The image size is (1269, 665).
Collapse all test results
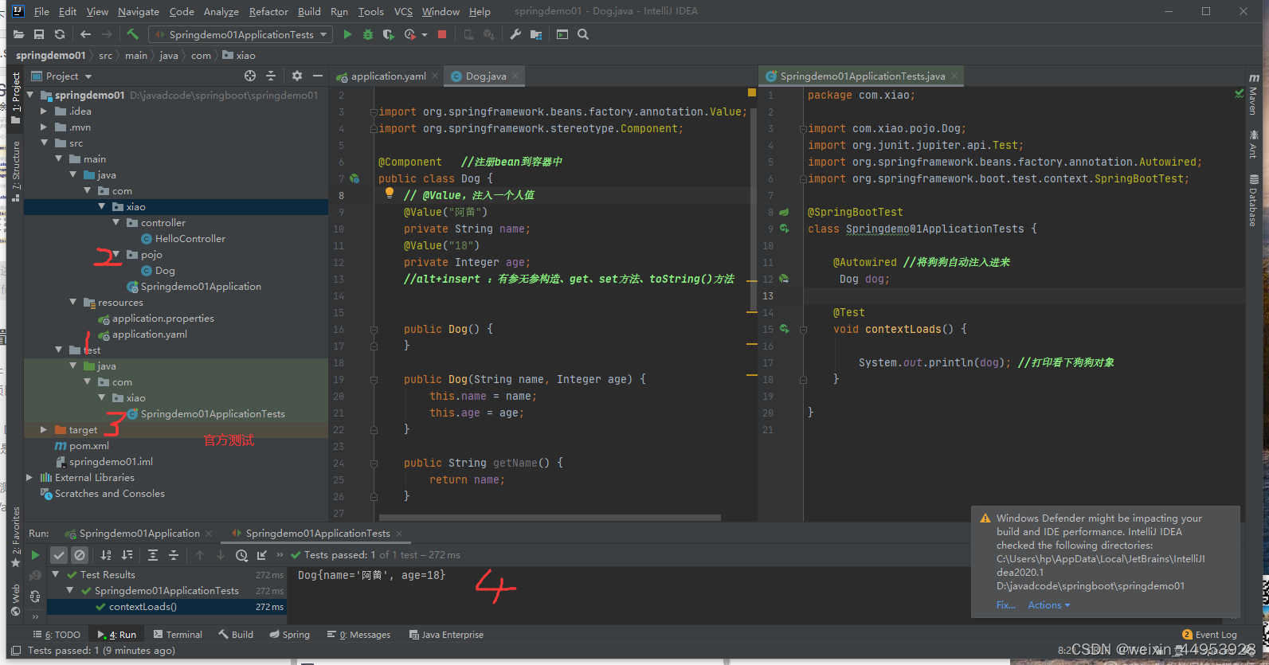pyautogui.click(x=174, y=555)
